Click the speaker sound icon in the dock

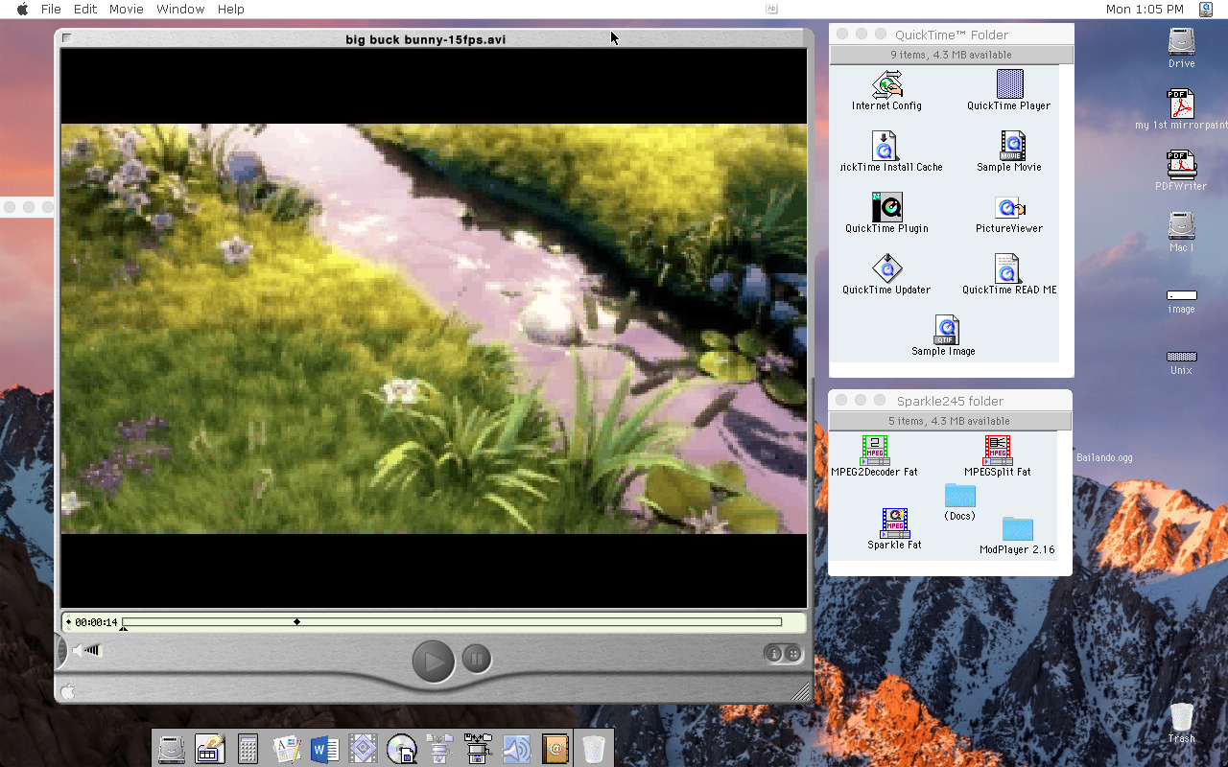[516, 749]
